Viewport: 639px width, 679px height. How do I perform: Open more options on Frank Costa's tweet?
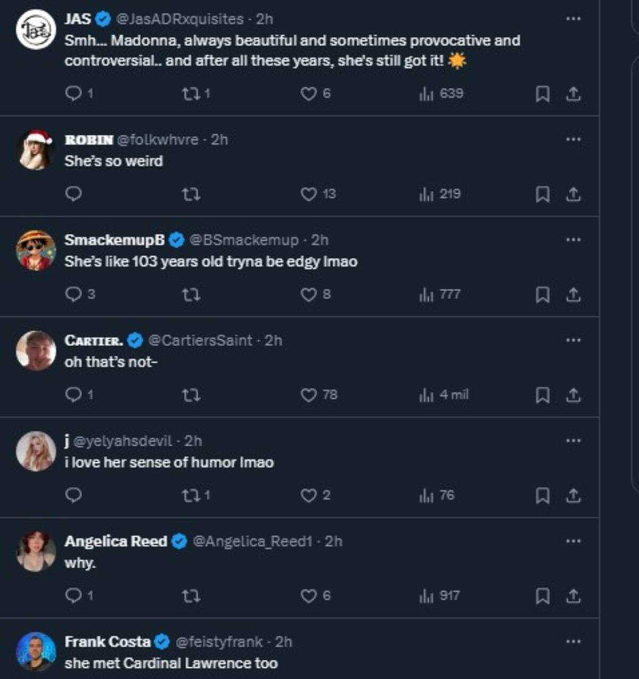coord(573,641)
